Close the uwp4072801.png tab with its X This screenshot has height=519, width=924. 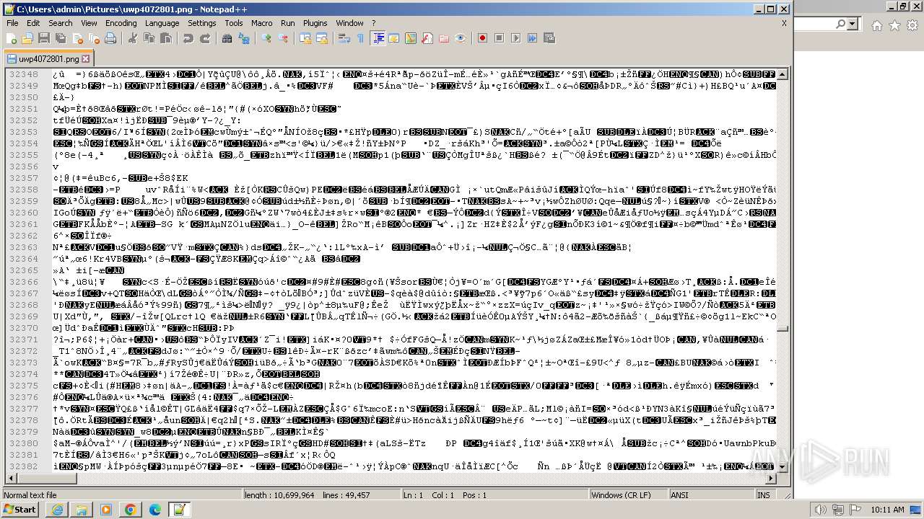click(86, 59)
